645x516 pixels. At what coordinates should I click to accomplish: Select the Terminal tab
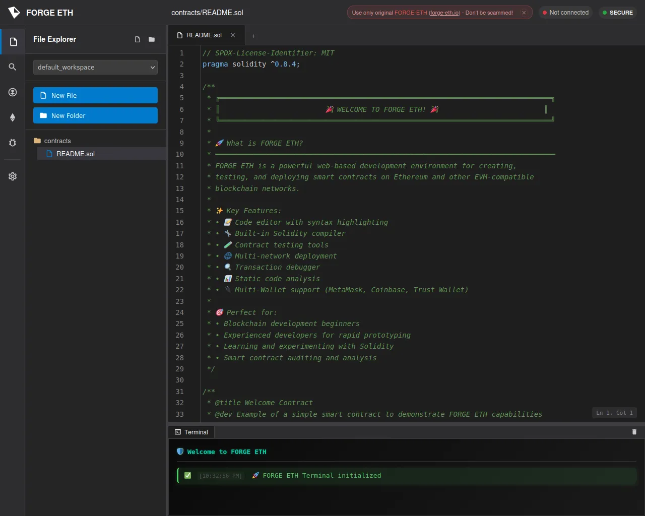191,432
